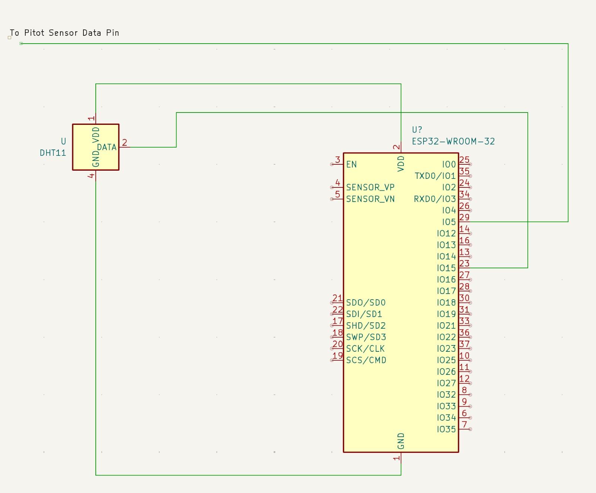This screenshot has height=493, width=596.
Task: Click the IO5 pin label
Action: [449, 222]
